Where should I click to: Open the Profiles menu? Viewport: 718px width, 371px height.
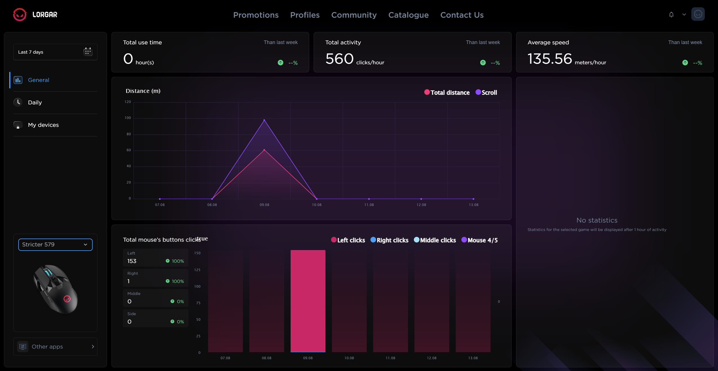point(305,15)
